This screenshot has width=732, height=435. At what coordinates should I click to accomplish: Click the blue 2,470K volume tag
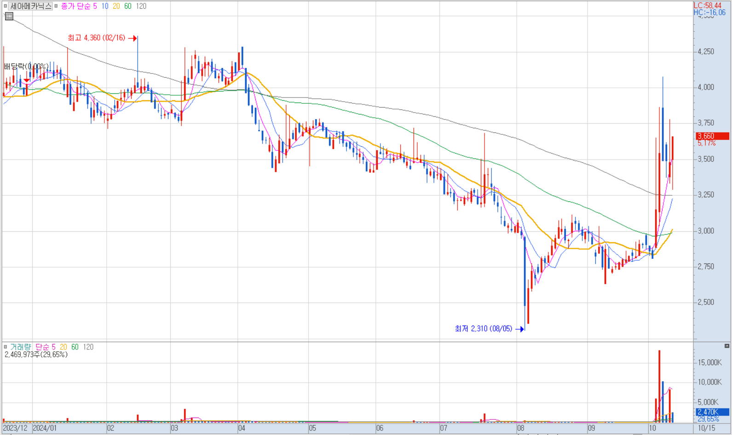pyautogui.click(x=712, y=412)
